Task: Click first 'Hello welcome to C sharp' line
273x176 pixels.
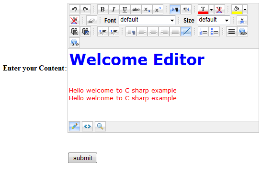Action: [x=123, y=91]
